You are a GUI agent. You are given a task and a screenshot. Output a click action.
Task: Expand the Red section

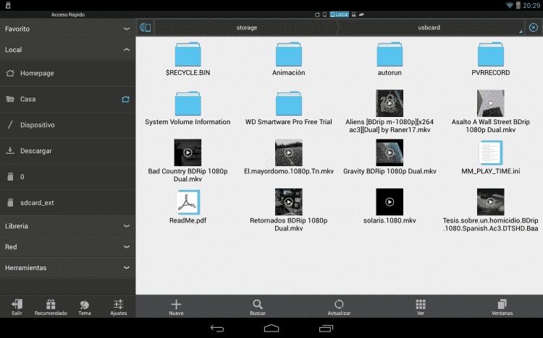67,247
